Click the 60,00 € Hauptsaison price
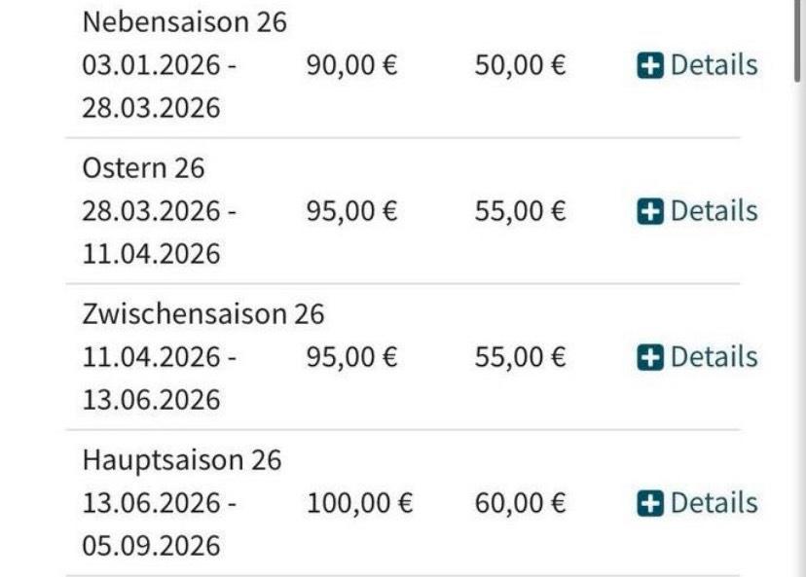The height and width of the screenshot is (577, 806). [520, 503]
